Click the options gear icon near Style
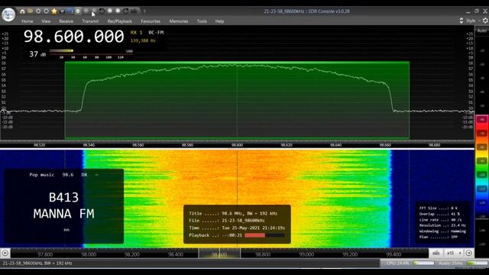489x275 pixels. tap(485, 21)
